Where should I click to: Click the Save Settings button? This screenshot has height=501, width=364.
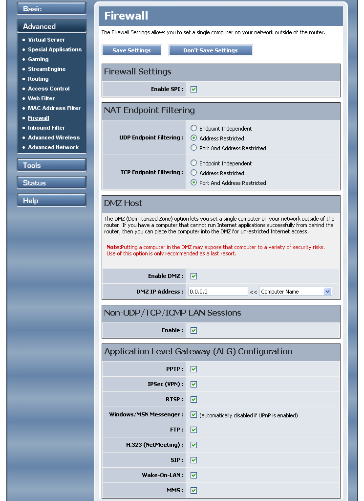click(x=132, y=50)
